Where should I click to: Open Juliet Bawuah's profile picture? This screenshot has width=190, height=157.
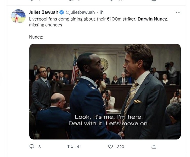(18, 16)
